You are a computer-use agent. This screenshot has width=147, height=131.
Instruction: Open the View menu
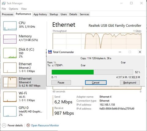[x=24, y=9]
